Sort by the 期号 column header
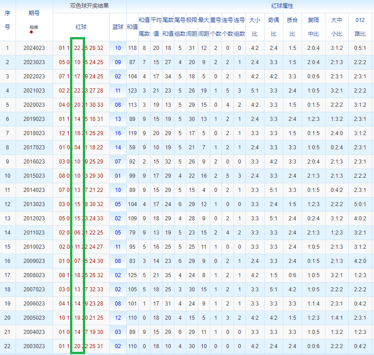 point(34,13)
